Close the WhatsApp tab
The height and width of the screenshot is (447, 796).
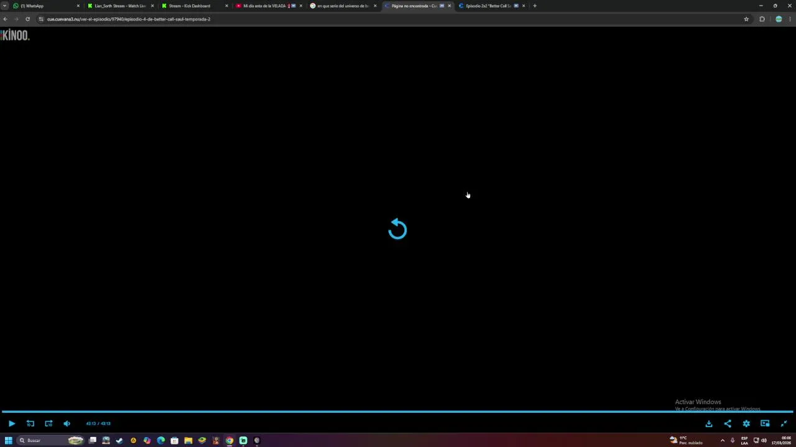point(78,6)
